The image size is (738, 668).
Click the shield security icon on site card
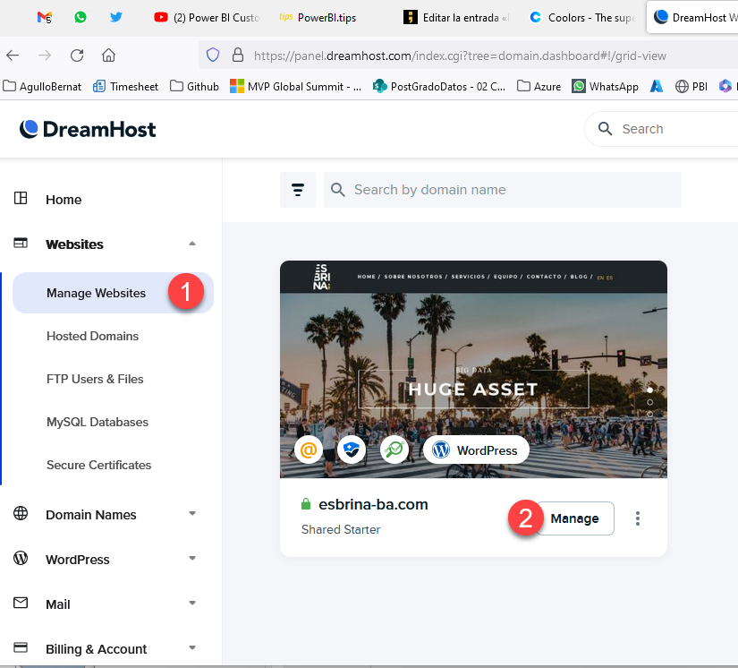coord(351,450)
